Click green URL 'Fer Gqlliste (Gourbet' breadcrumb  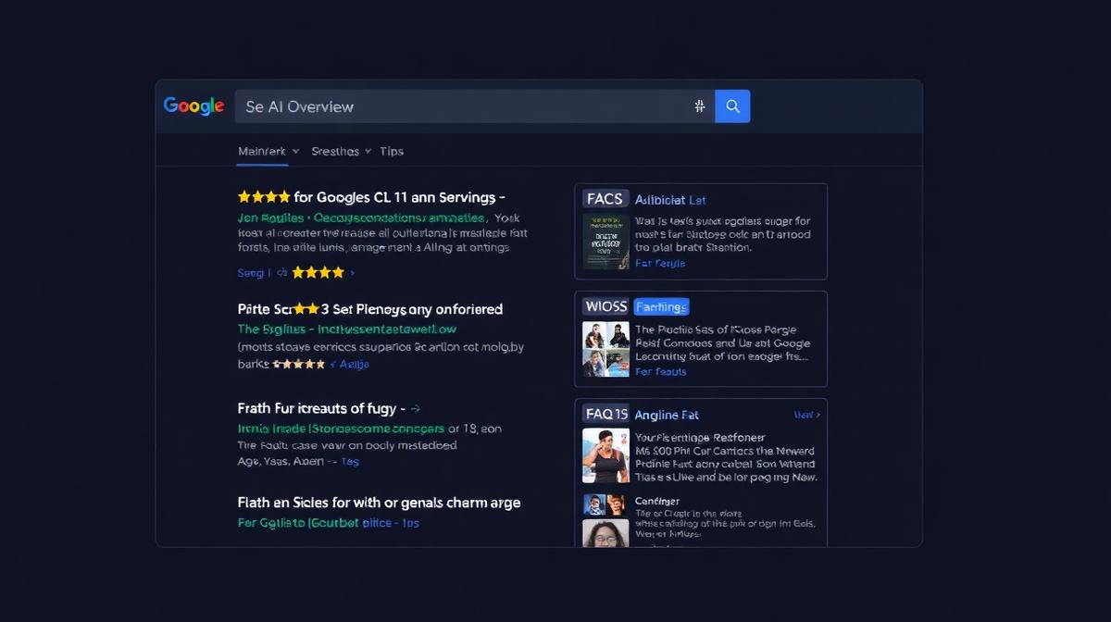[298, 523]
